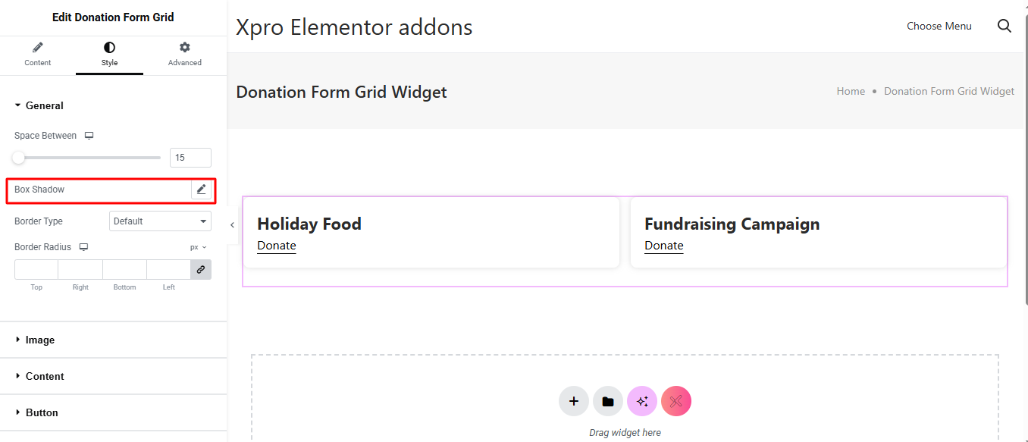Expand the Button section

pyautogui.click(x=42, y=413)
